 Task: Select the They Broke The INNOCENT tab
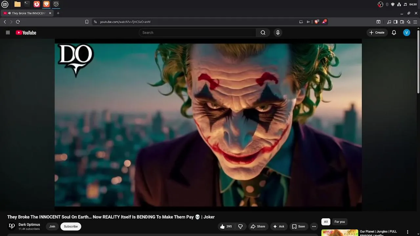pyautogui.click(x=27, y=13)
